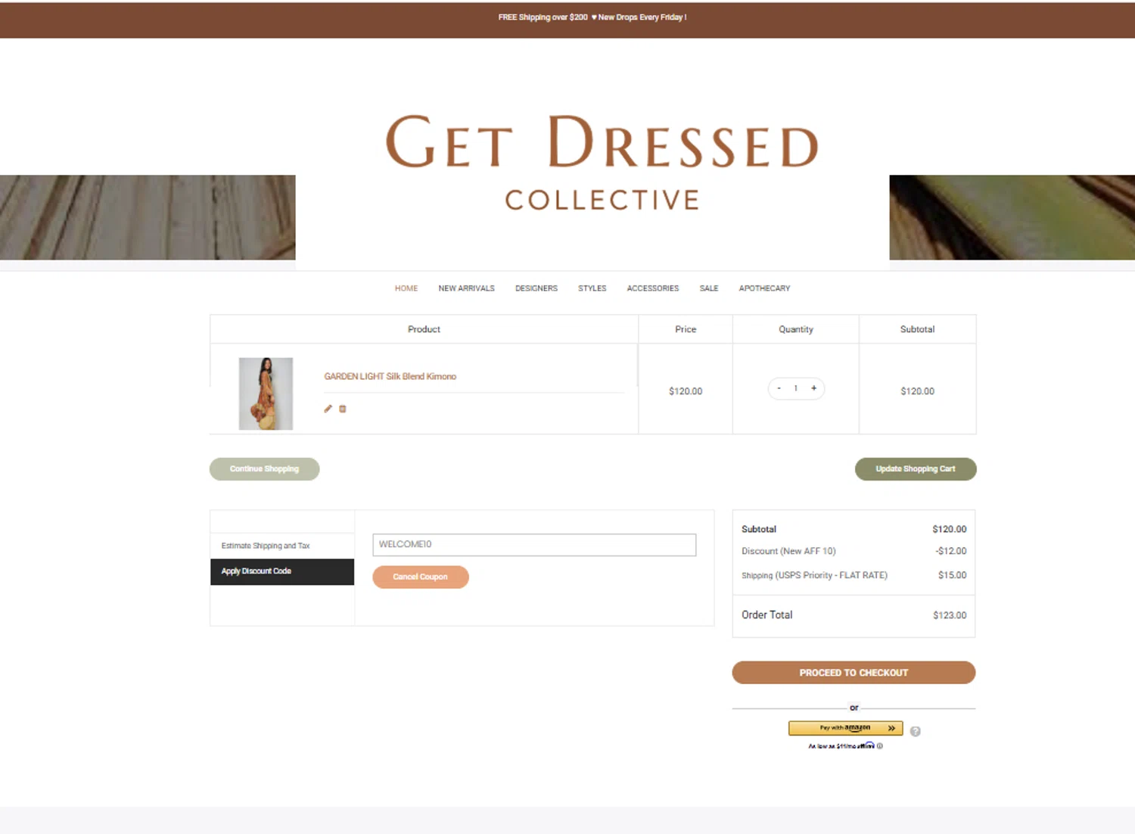Open the Home menu item
1135x834 pixels.
pos(406,288)
